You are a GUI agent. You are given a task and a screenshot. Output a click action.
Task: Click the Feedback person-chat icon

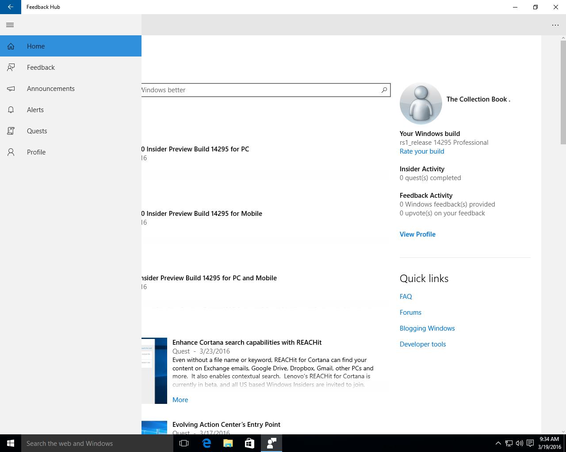(x=11, y=68)
